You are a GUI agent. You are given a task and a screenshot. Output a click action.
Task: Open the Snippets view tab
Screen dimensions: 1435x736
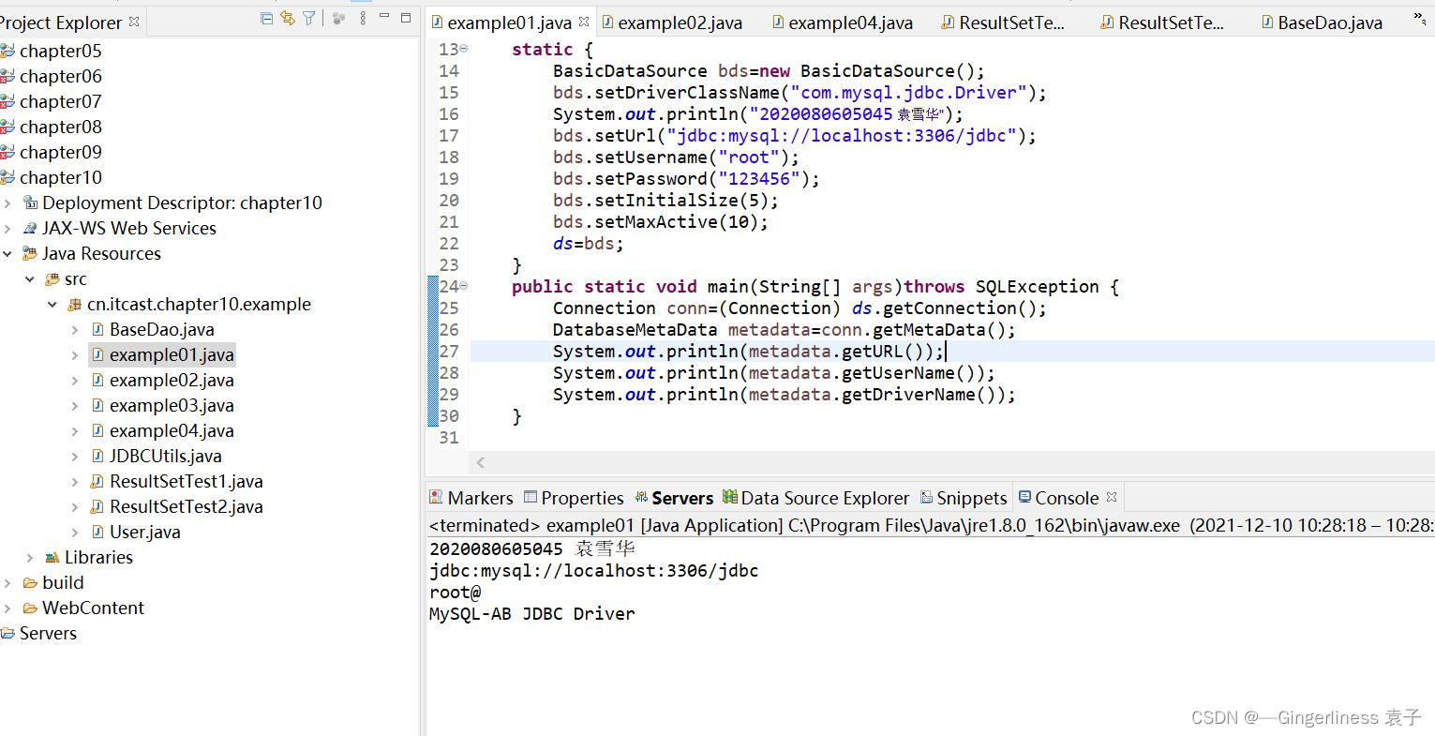point(964,498)
